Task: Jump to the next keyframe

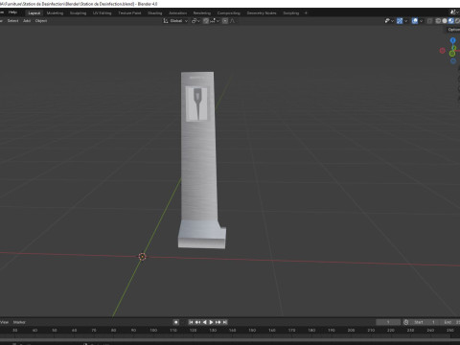Action: [218, 322]
